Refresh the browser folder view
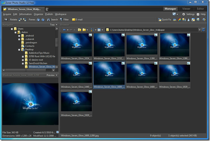 pos(204,30)
